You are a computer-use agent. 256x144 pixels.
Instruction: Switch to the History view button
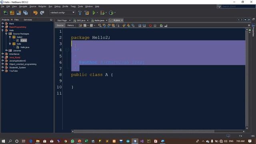pos(70,25)
